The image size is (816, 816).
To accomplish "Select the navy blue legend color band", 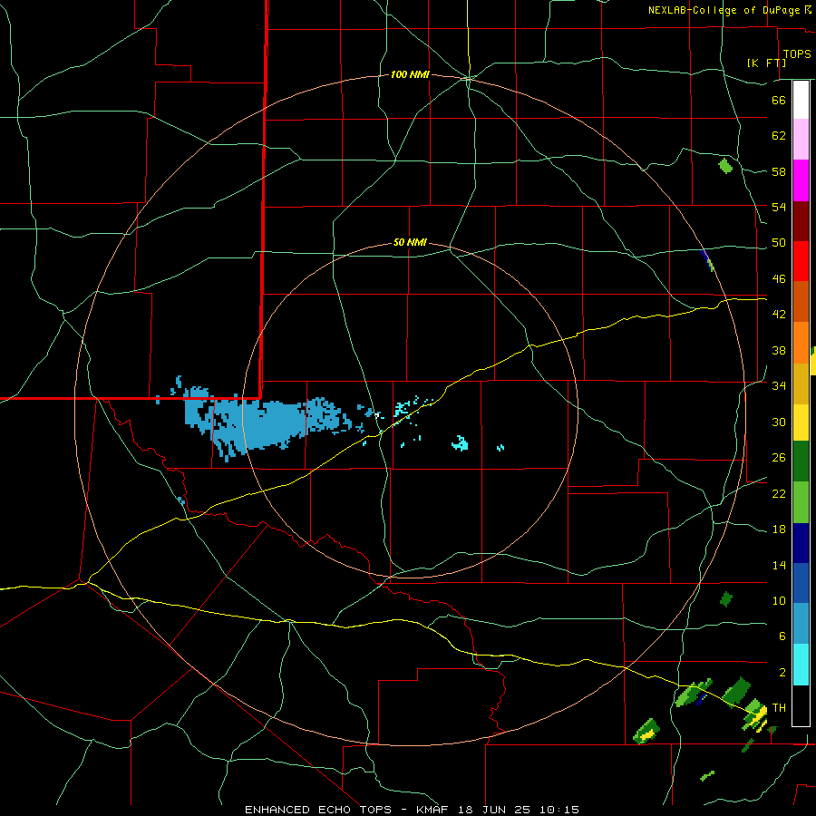I will 801,543.
